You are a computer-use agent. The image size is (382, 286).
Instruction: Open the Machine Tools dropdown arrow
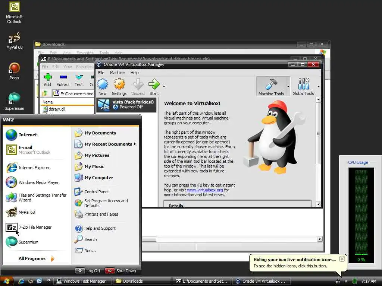coord(288,86)
